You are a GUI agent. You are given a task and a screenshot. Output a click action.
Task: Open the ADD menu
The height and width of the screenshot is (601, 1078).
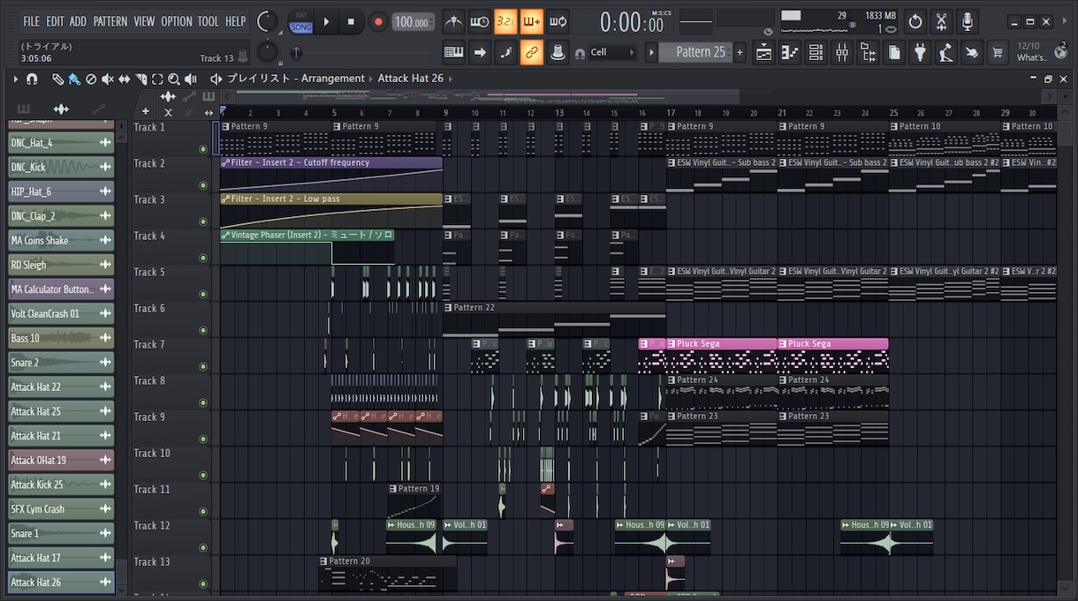coord(78,21)
